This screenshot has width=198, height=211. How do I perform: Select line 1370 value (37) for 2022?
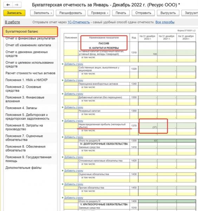click(148, 126)
